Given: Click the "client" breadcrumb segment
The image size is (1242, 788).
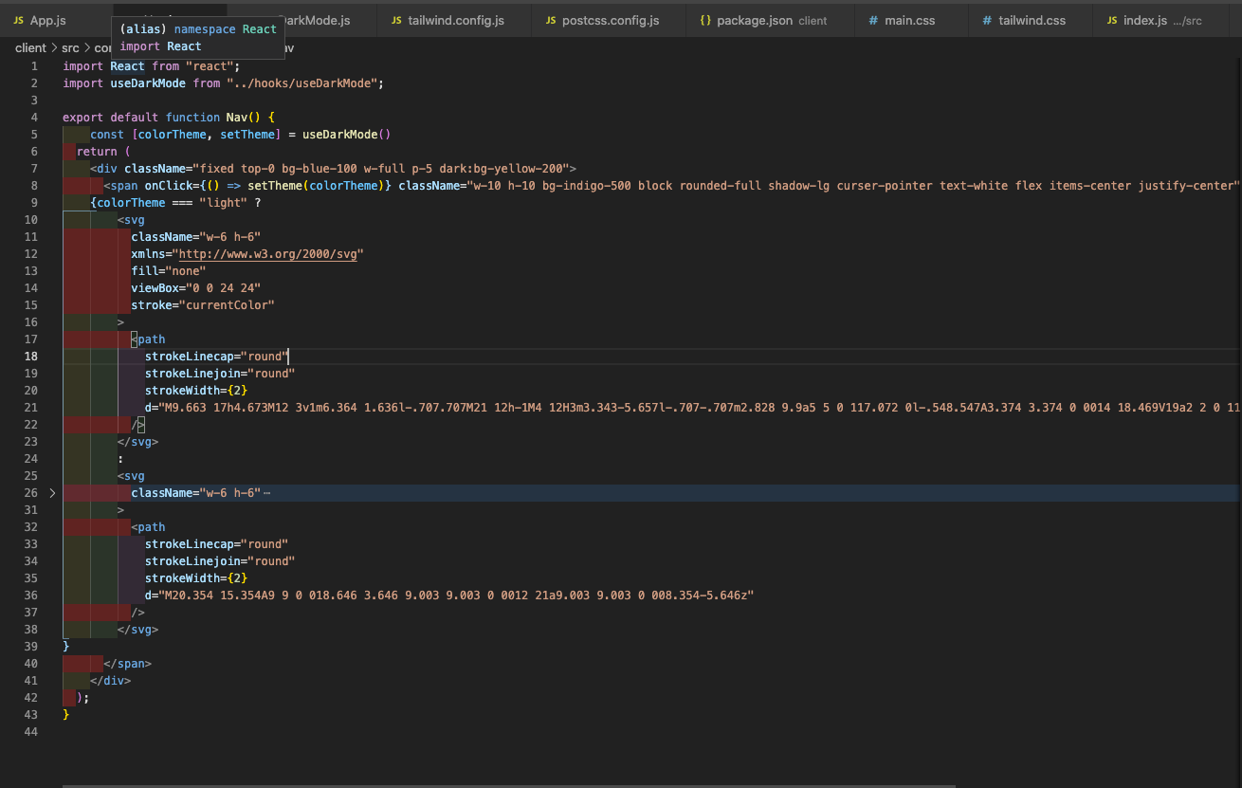Looking at the screenshot, I should click(30, 47).
